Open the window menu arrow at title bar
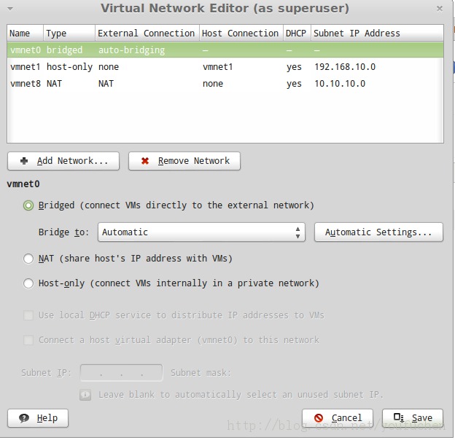This screenshot has width=455, height=440. pos(10,9)
